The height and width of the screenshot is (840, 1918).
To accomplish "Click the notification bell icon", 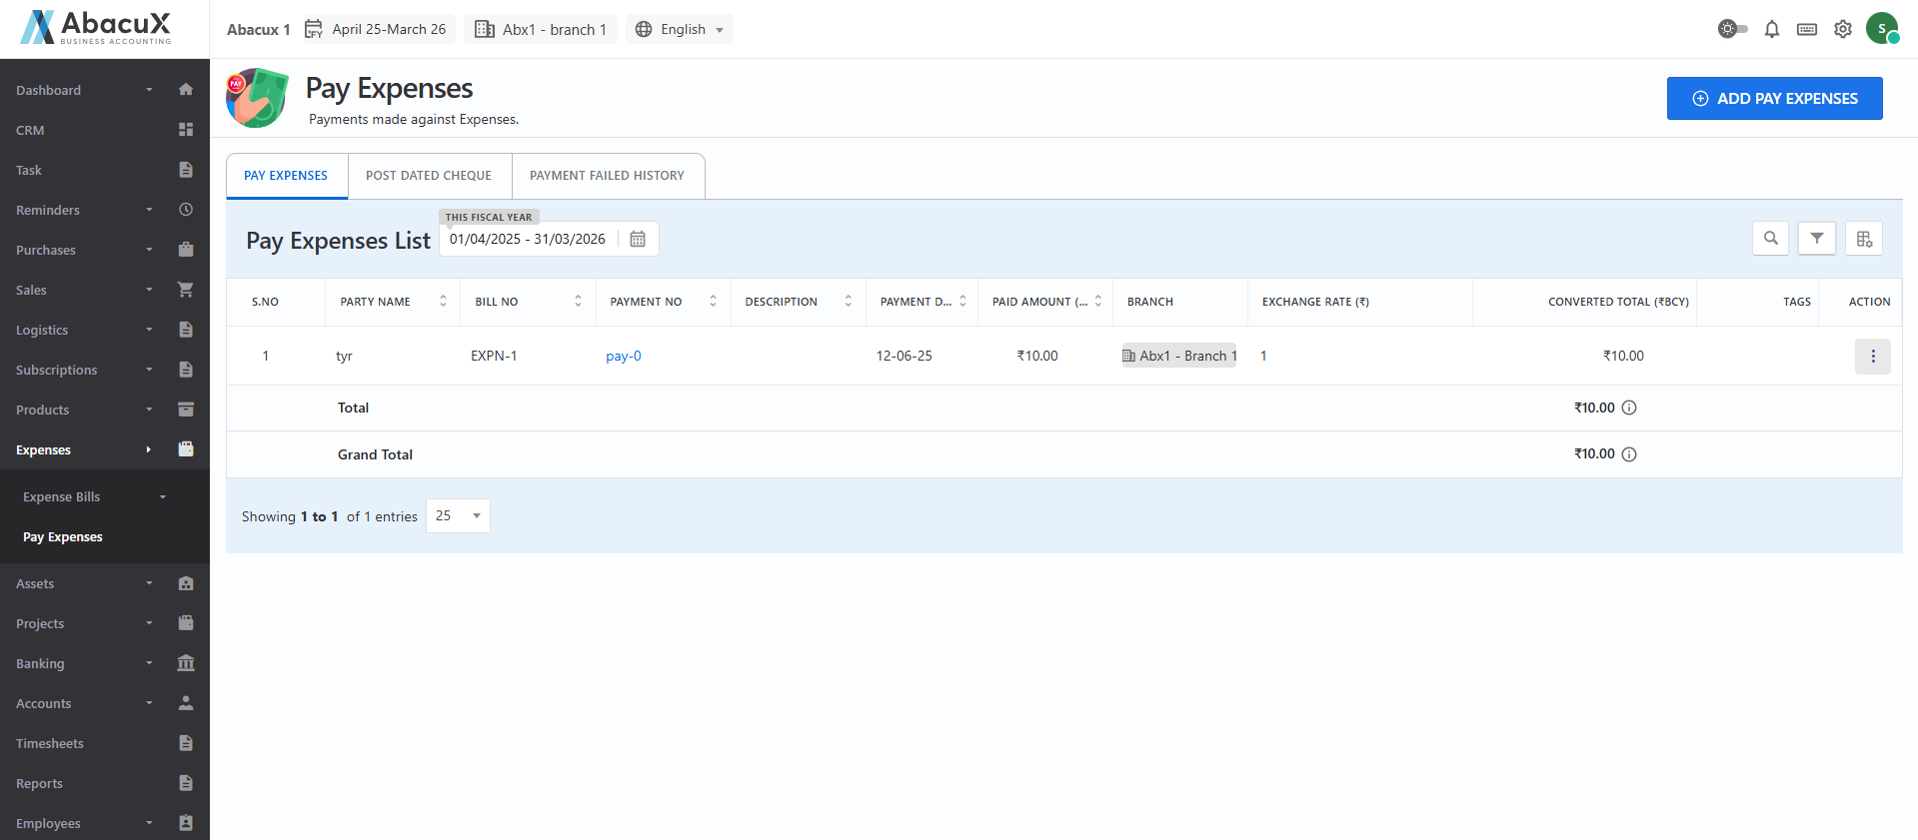I will [1771, 29].
